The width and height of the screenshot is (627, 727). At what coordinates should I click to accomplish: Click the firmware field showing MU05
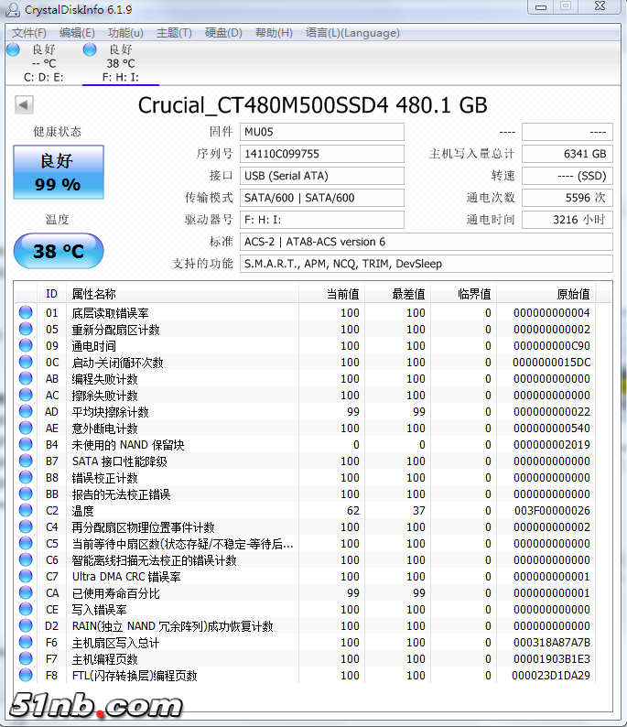pos(321,132)
